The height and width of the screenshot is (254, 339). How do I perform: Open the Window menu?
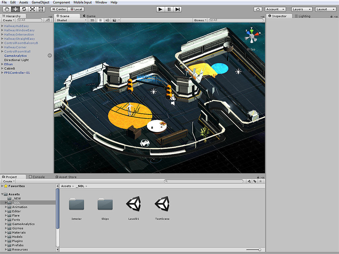point(101,2)
